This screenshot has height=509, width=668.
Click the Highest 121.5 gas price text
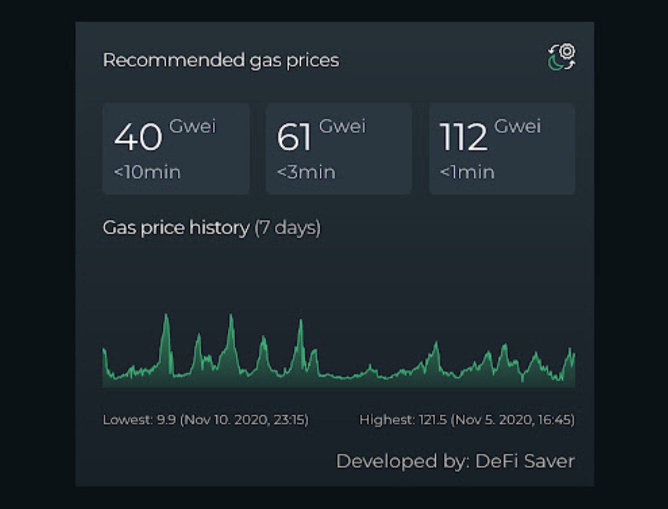click(467, 420)
